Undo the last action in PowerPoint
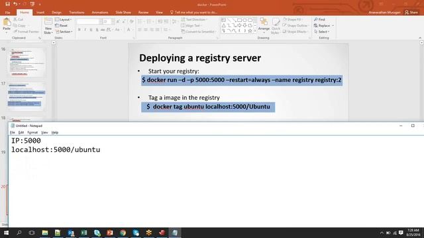This screenshot has width=424, height=238. [x=15, y=4]
